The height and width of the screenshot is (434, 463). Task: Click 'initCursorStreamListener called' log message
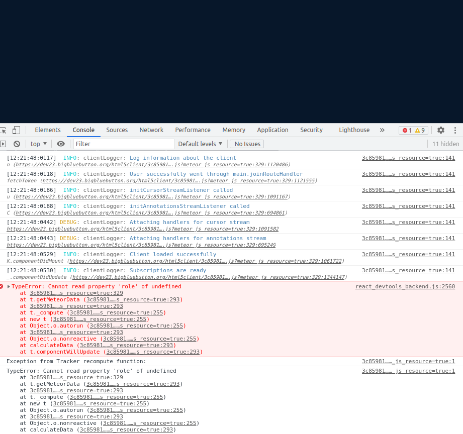(181, 190)
